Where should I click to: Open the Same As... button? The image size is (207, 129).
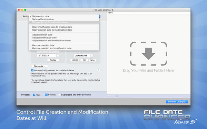(x=40, y=66)
